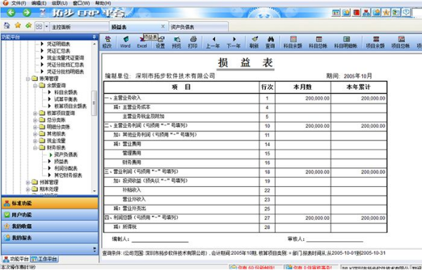
Task: Open the dropdown arrow next to the grid view icon
Action: 46,26
